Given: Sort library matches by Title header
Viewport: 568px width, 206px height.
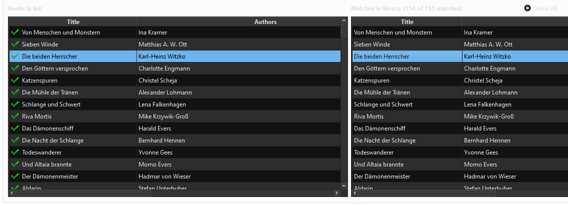Looking at the screenshot, I should 407,21.
